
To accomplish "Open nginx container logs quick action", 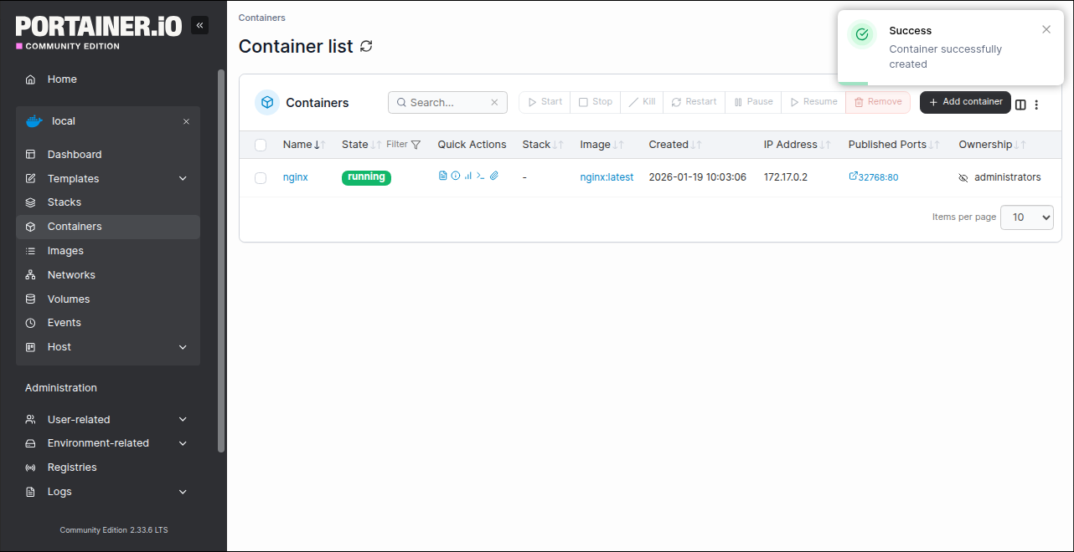I will click(443, 176).
